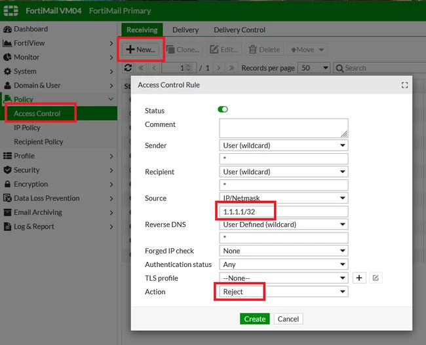This screenshot has height=345, width=426.
Task: Click the Log & Report icon
Action: click(8, 227)
